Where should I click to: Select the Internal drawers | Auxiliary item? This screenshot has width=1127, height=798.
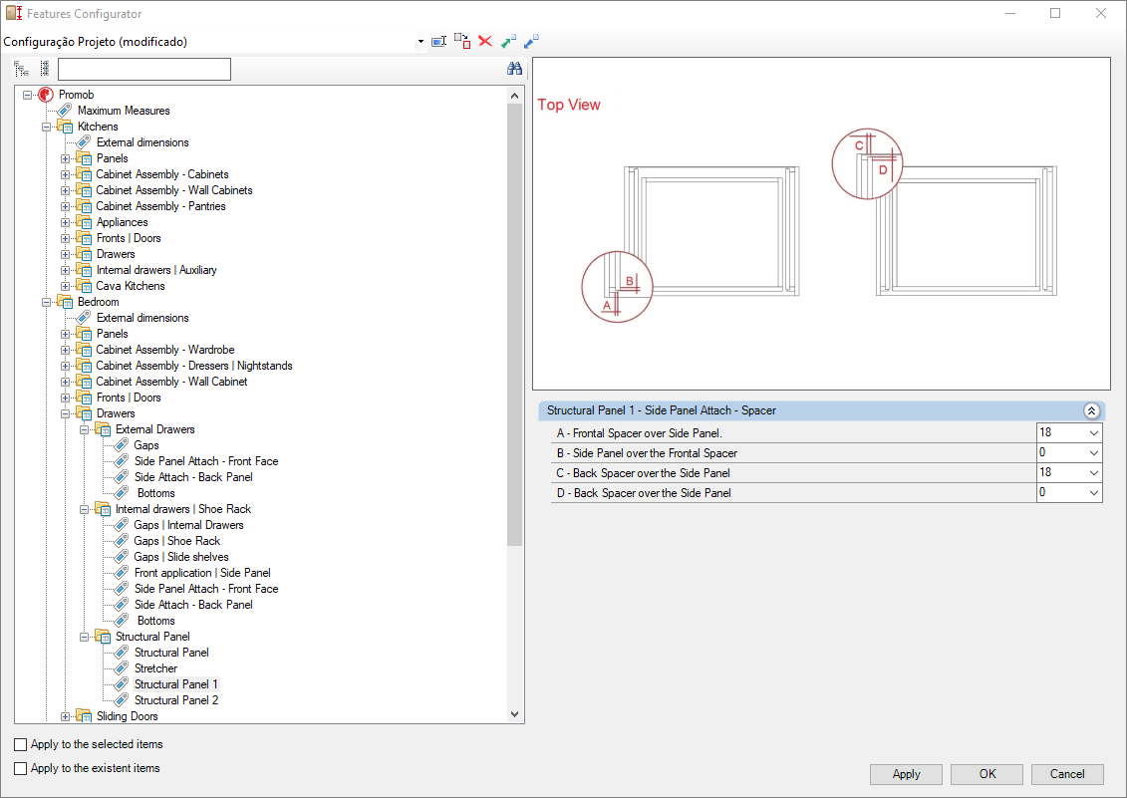coord(156,270)
